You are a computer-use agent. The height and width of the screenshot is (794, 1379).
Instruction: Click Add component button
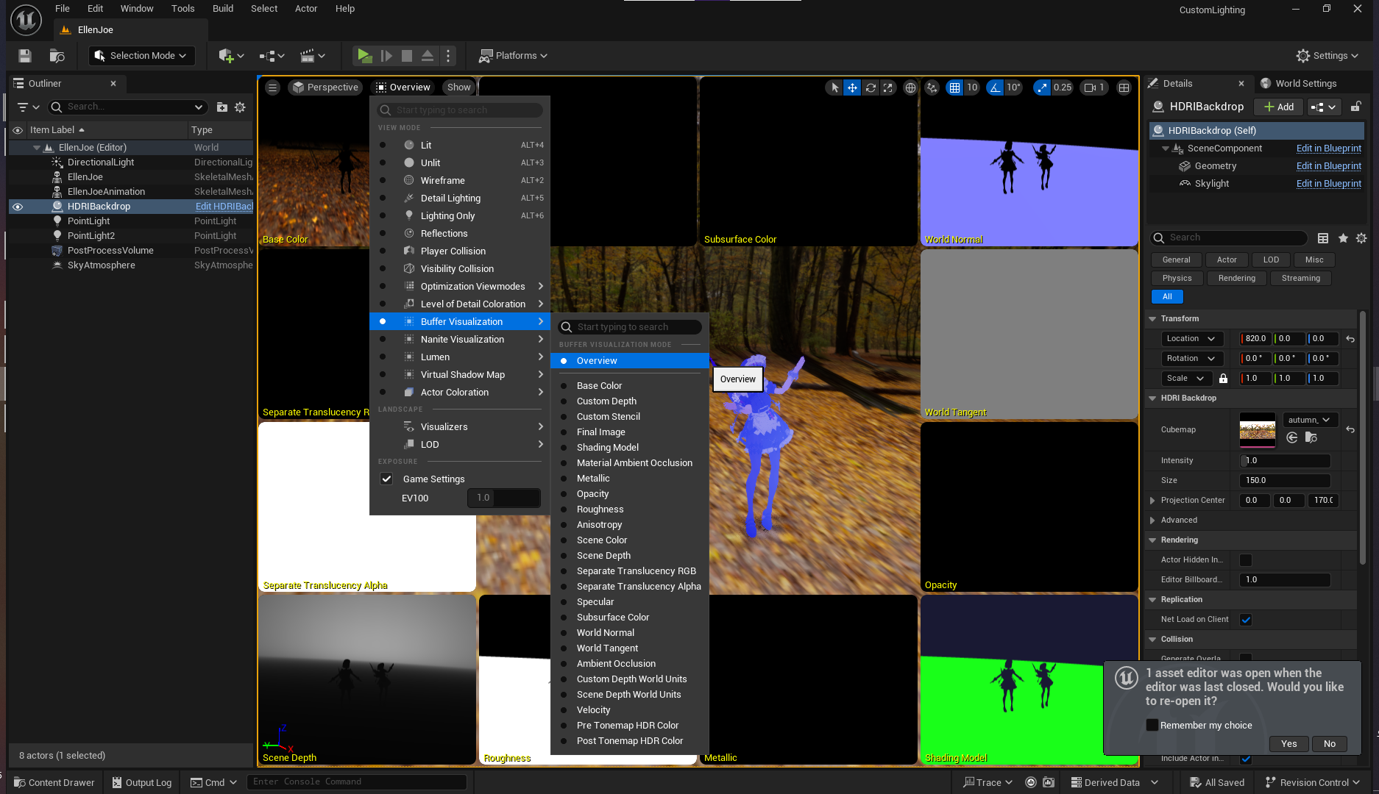click(1278, 107)
